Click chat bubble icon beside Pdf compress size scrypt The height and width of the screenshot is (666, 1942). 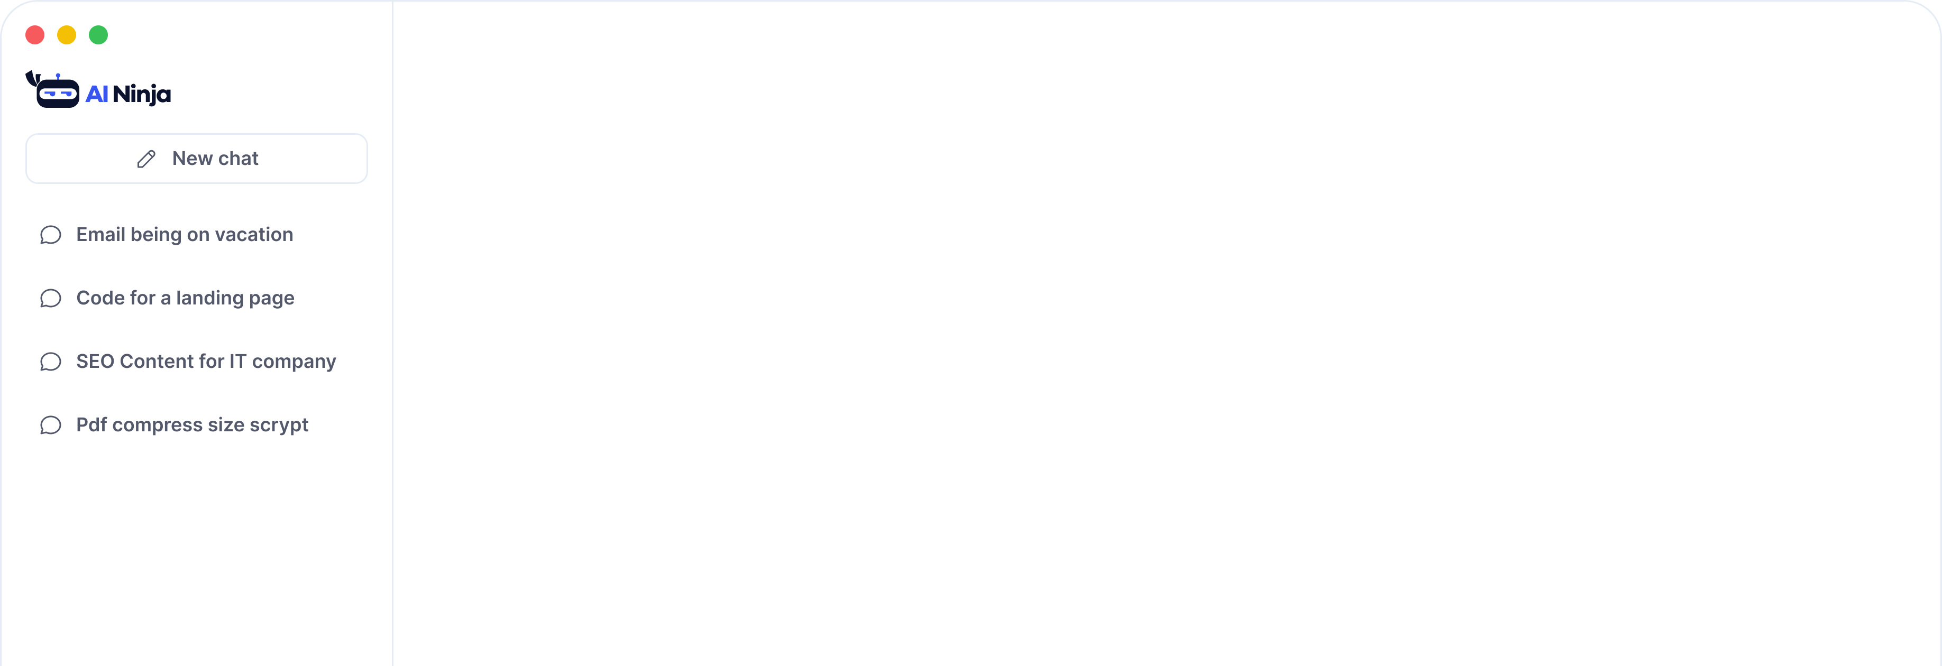51,425
